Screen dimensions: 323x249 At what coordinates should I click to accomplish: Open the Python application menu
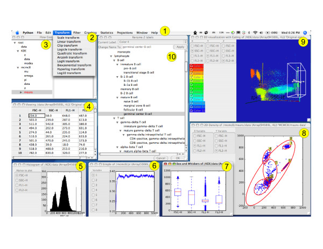coord(28,33)
